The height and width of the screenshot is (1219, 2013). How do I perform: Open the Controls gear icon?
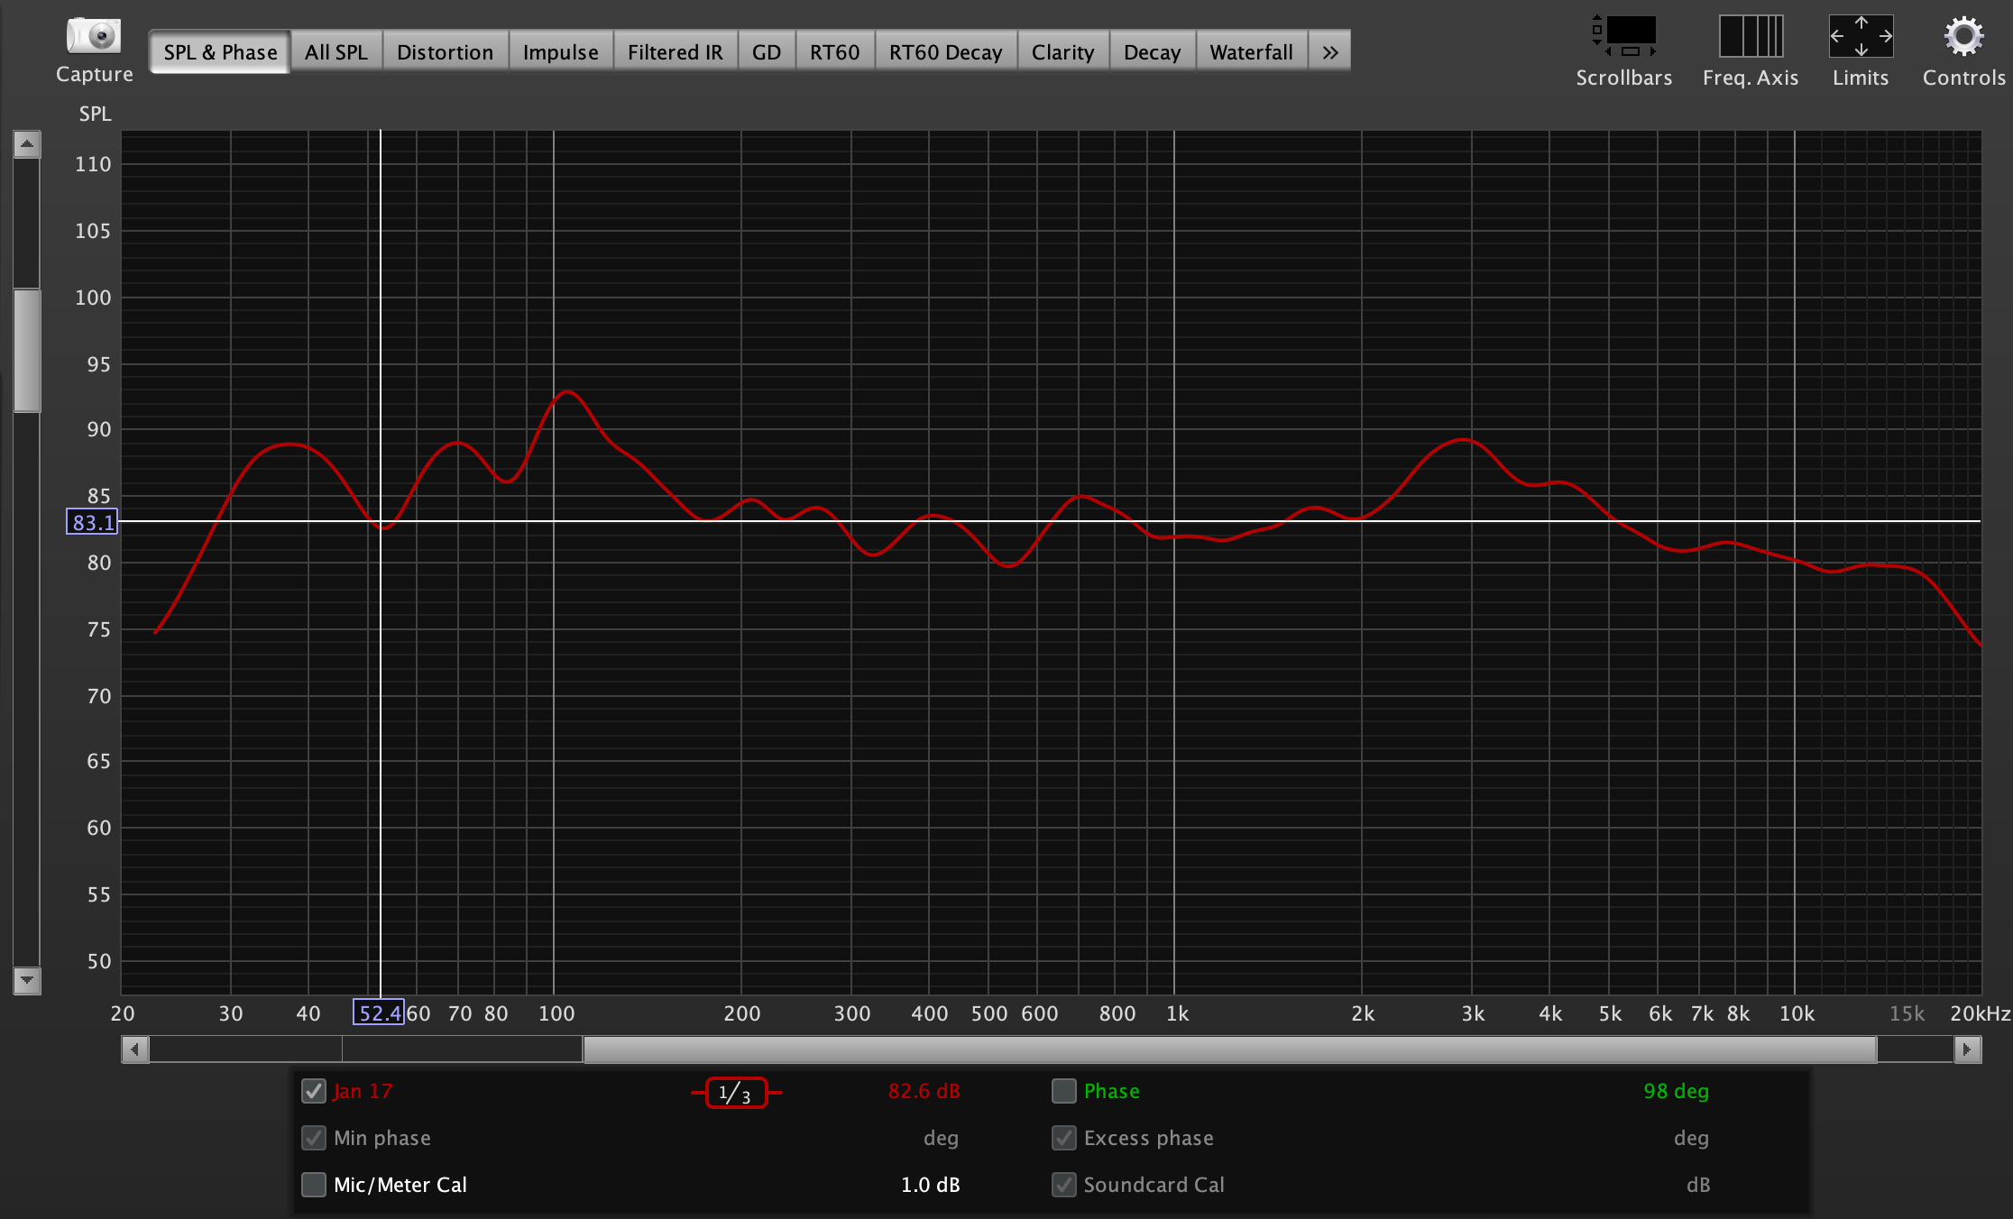coord(1963,36)
